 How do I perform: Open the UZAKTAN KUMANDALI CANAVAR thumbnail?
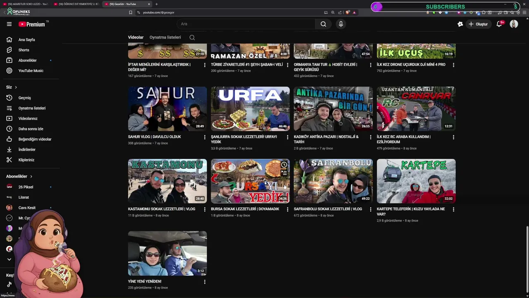[416, 109]
